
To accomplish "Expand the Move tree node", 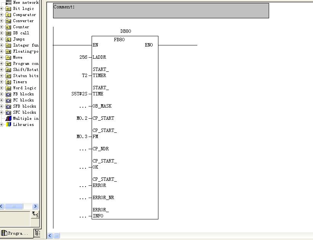I will pyautogui.click(x=2, y=58).
